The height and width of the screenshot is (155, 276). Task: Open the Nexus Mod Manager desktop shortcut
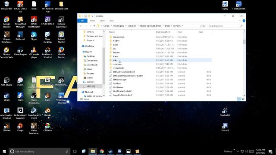20,22
